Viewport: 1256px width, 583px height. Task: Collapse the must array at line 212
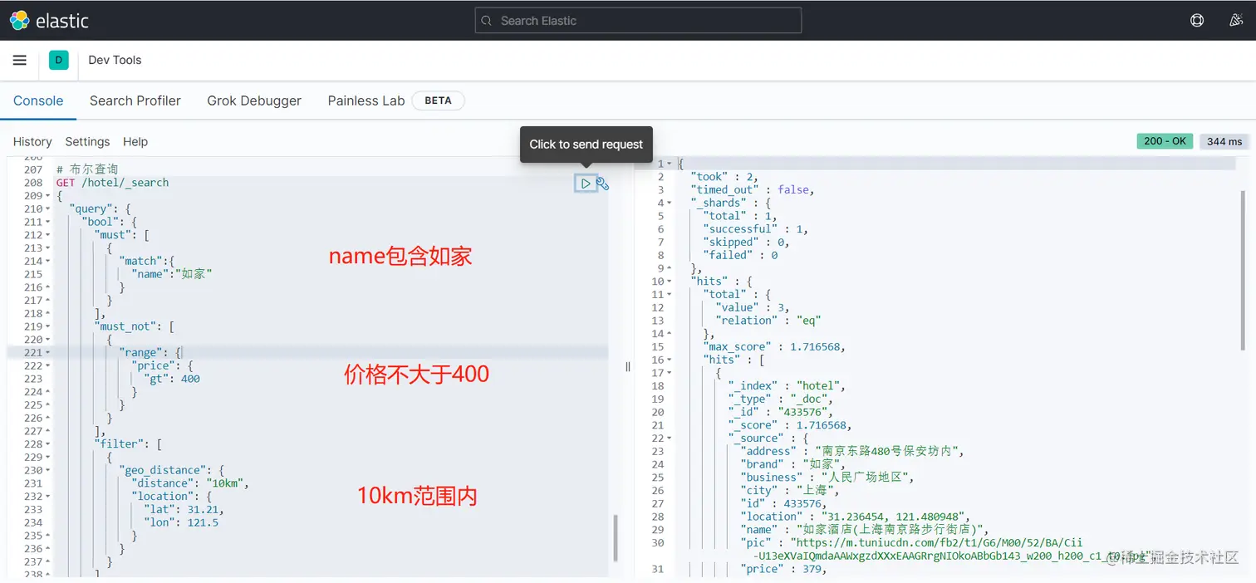pyautogui.click(x=48, y=235)
